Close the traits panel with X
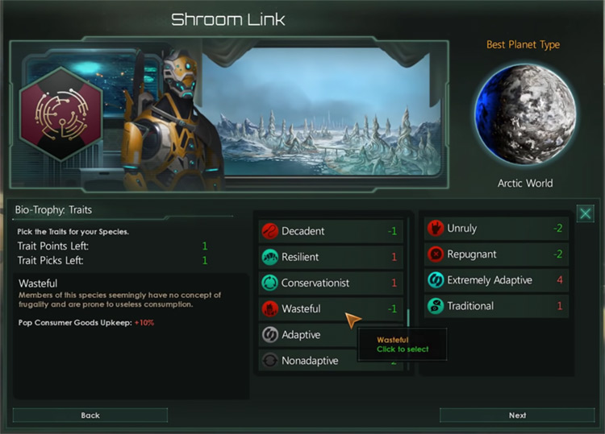 pyautogui.click(x=585, y=213)
